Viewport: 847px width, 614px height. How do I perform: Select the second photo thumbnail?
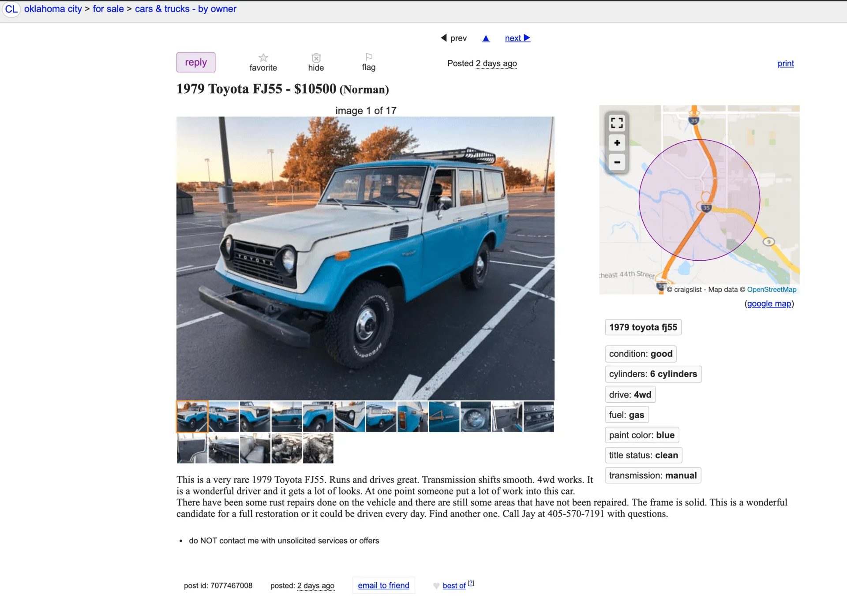[224, 416]
